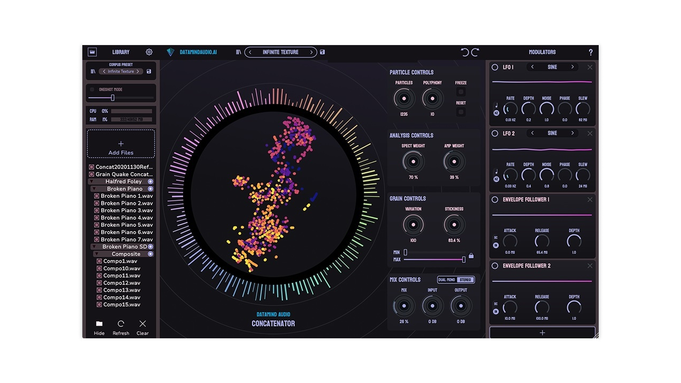Switch the mix mode to Dual Mono
The image size is (681, 383).
pyautogui.click(x=447, y=280)
